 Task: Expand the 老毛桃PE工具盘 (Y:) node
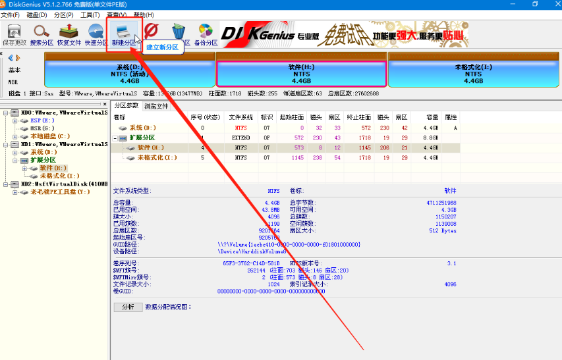14,192
